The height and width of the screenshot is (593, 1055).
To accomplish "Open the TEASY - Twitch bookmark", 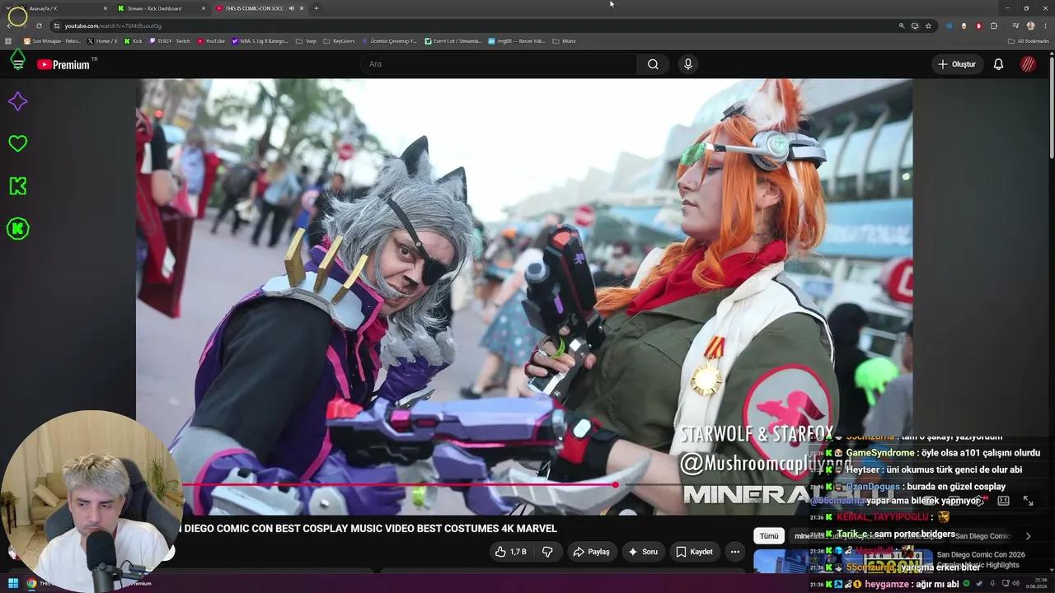I will pos(170,41).
